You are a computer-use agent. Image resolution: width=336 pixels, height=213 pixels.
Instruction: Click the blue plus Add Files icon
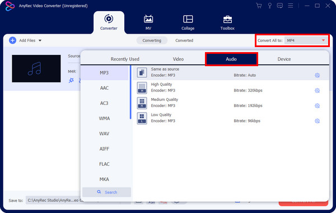pyautogui.click(x=13, y=40)
